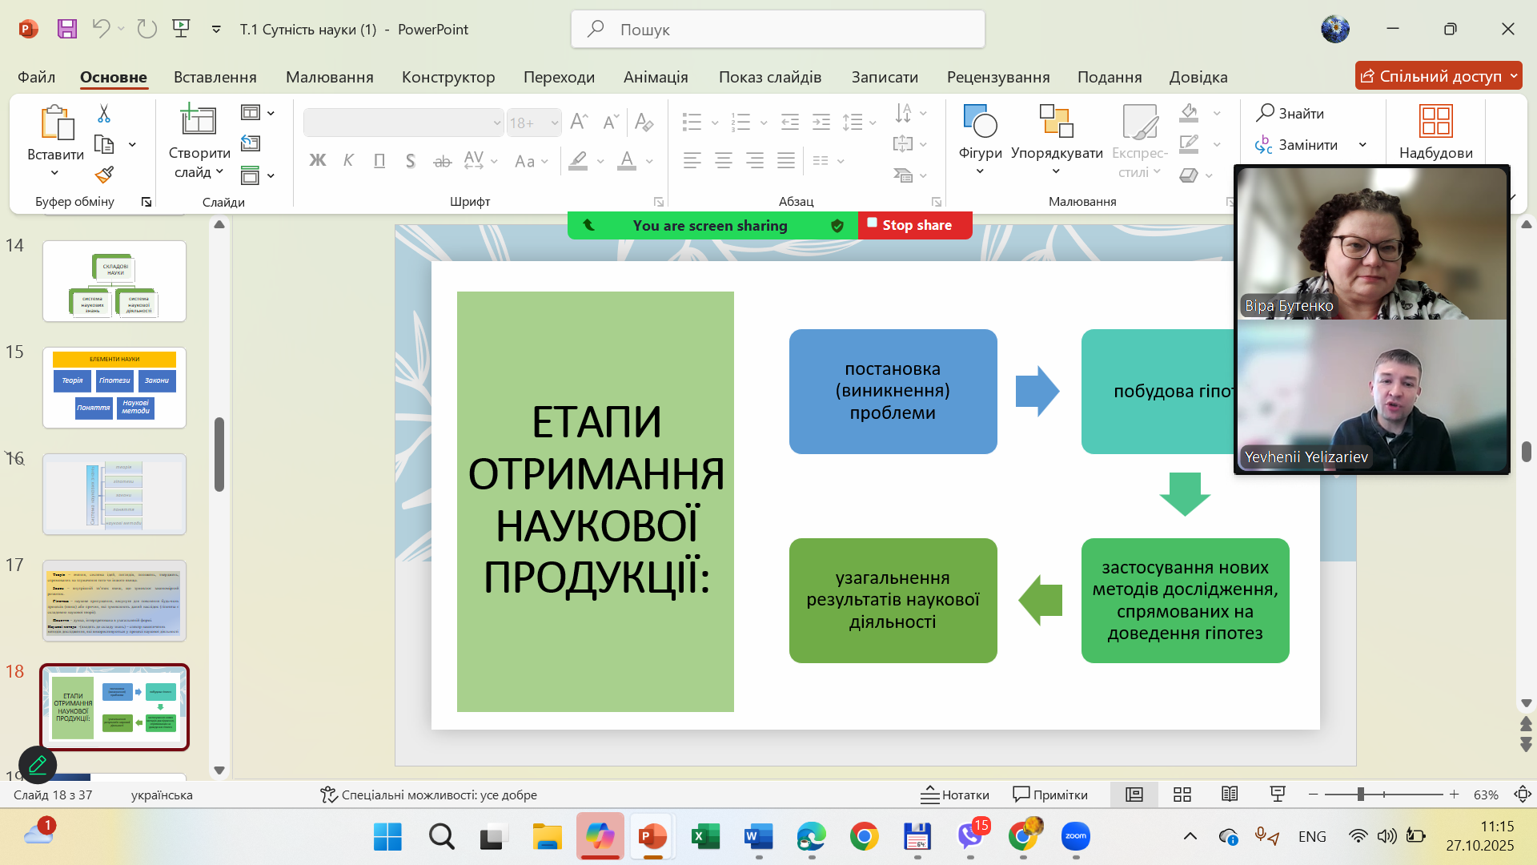Open the Анімація ribbon tab
Viewport: 1537px width, 865px height.
pos(656,77)
